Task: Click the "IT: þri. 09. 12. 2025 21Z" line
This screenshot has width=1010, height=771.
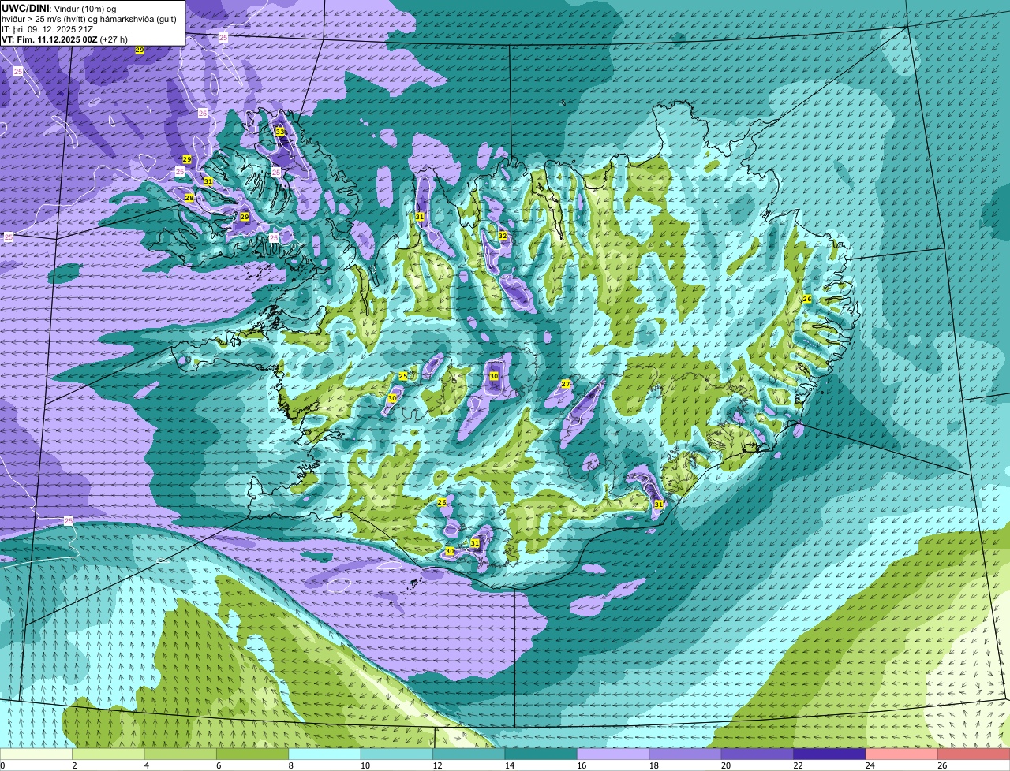Action: coord(47,29)
